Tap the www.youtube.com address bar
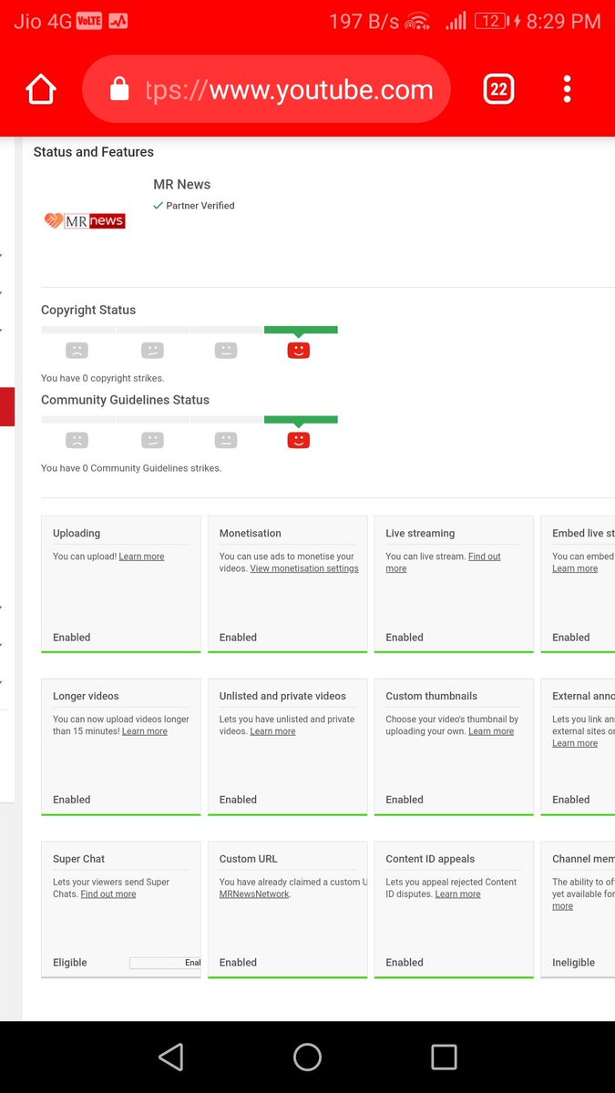This screenshot has width=615, height=1093. point(266,89)
